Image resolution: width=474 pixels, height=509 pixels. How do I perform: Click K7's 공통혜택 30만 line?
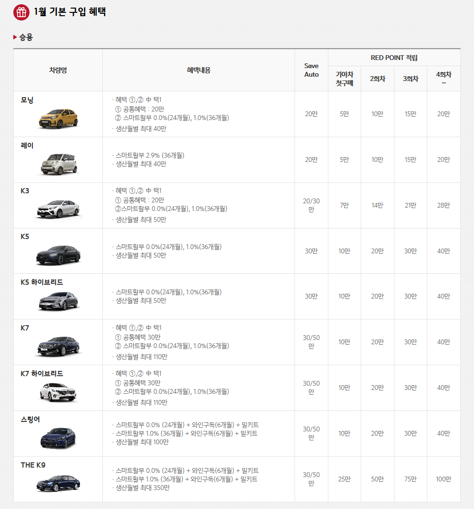pyautogui.click(x=138, y=337)
